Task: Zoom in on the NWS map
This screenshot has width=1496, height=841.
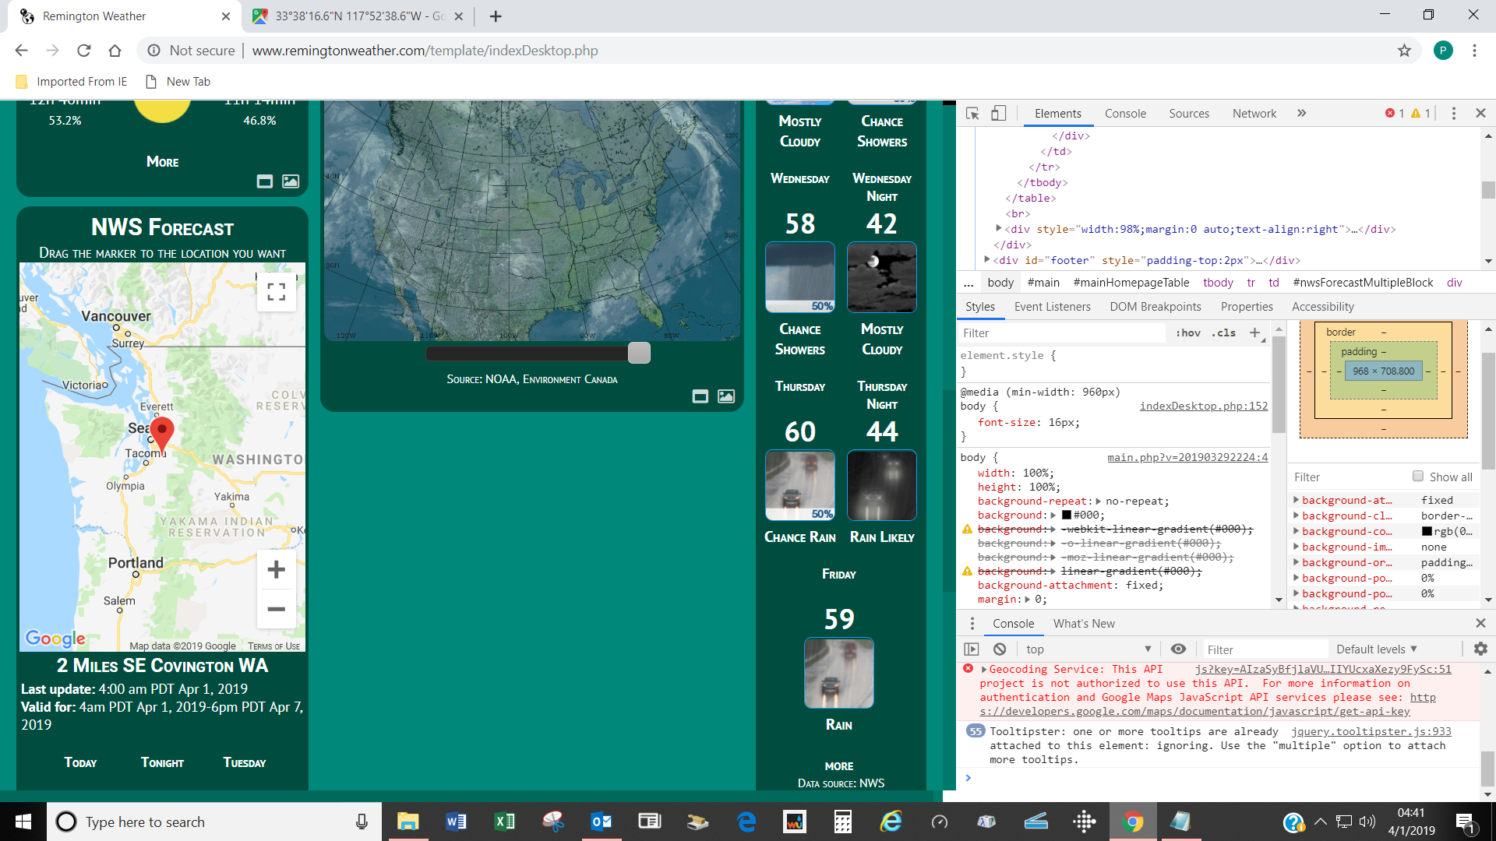Action: pos(276,570)
